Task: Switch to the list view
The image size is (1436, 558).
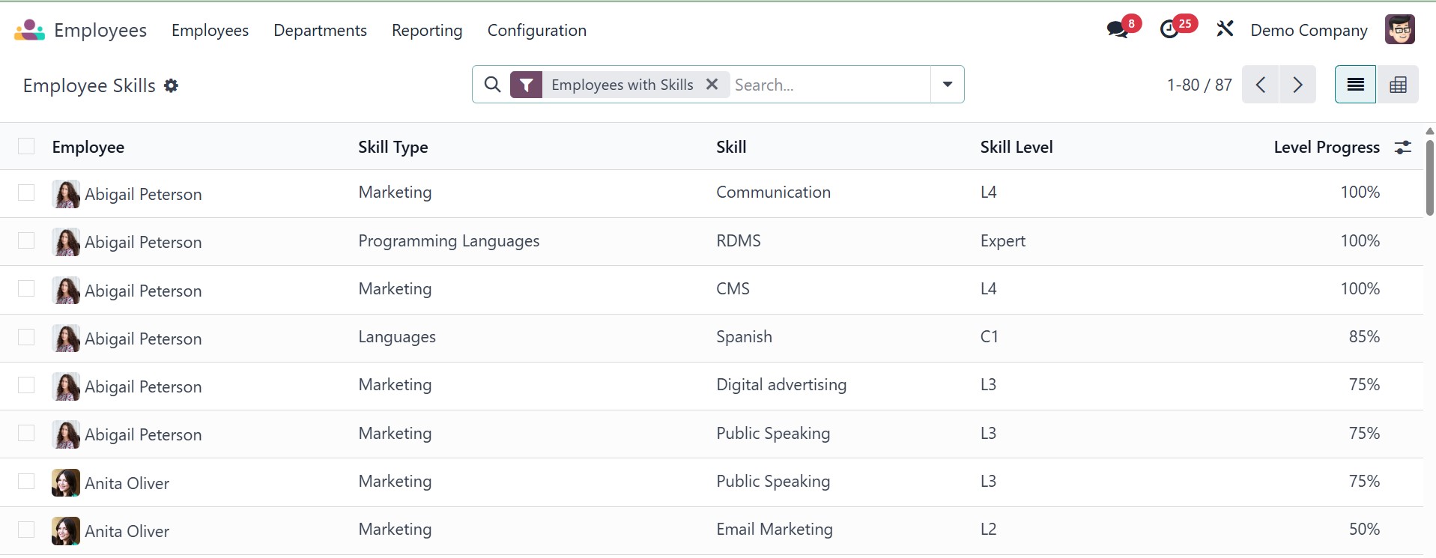Action: coord(1355,85)
